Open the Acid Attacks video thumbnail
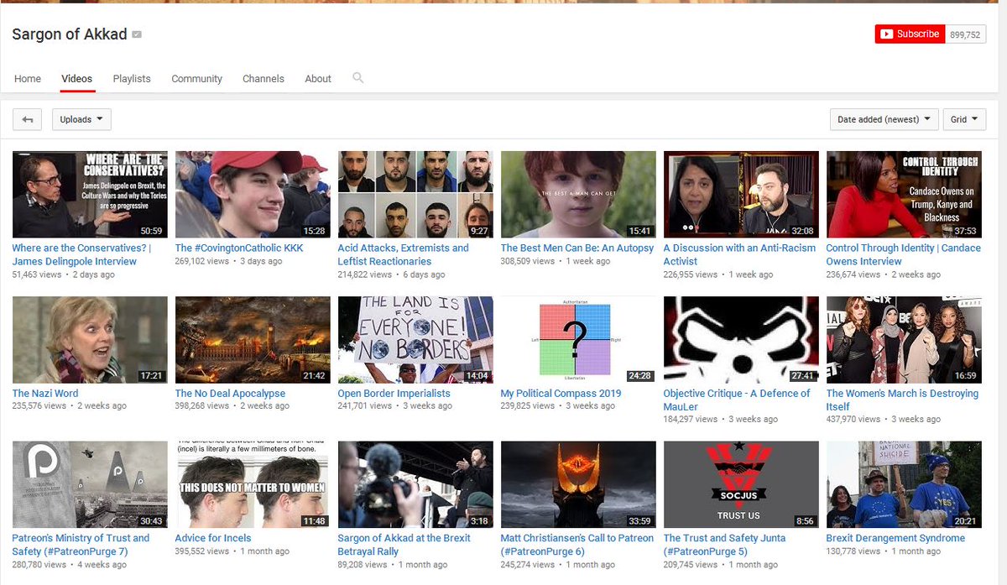Screen dimensions: 1007x585 pos(415,195)
